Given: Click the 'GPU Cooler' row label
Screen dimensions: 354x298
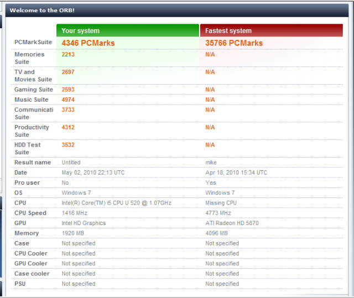Looking at the screenshot, I should pos(31,264).
